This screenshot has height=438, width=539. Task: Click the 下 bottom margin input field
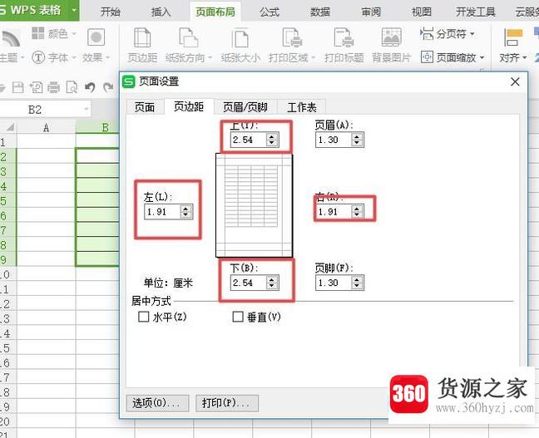(x=249, y=283)
